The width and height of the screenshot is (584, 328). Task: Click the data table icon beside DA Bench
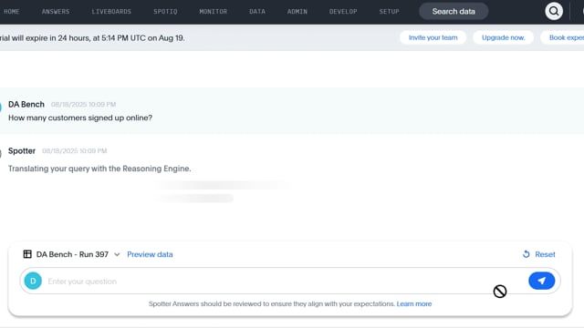pyautogui.click(x=27, y=254)
